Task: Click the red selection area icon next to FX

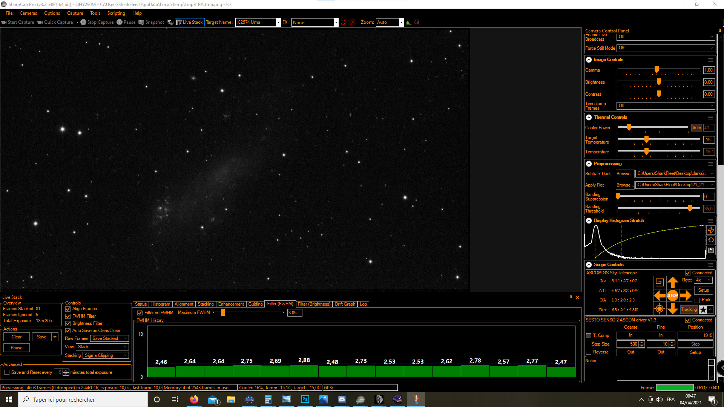Action: tap(343, 22)
